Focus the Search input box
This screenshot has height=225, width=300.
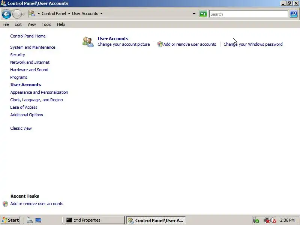click(x=249, y=14)
